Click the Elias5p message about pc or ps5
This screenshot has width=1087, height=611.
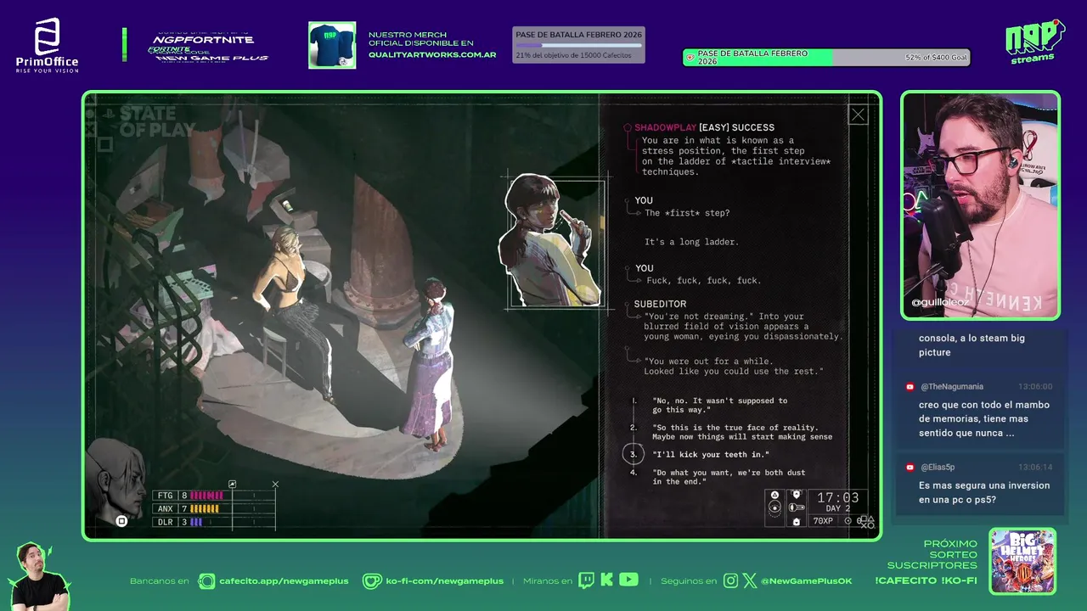pos(984,492)
